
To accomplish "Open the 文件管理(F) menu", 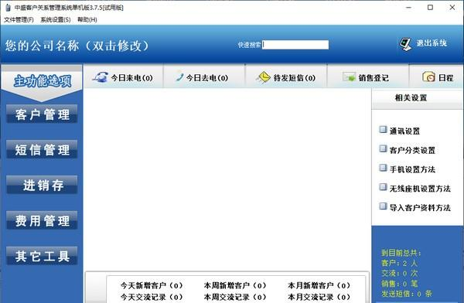I will (19, 20).
